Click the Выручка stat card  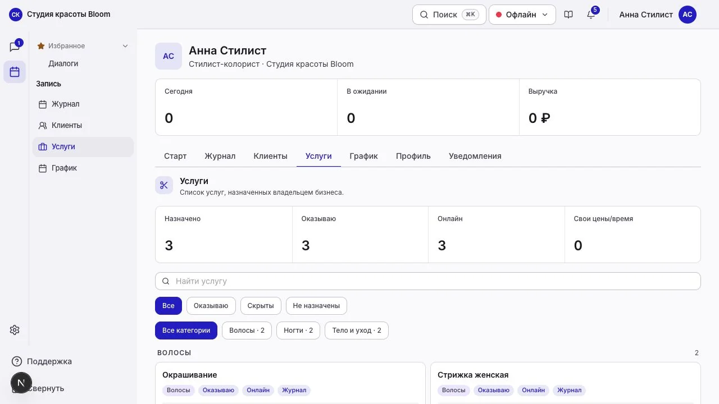click(610, 107)
